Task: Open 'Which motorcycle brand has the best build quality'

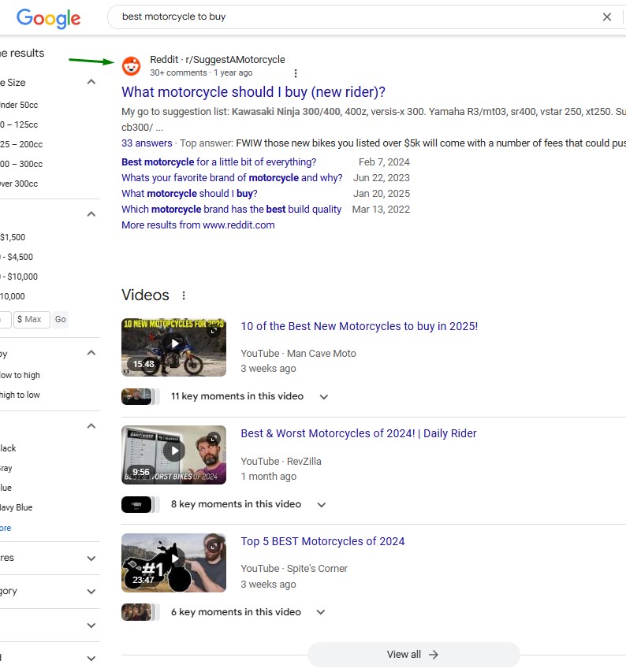Action: [232, 210]
